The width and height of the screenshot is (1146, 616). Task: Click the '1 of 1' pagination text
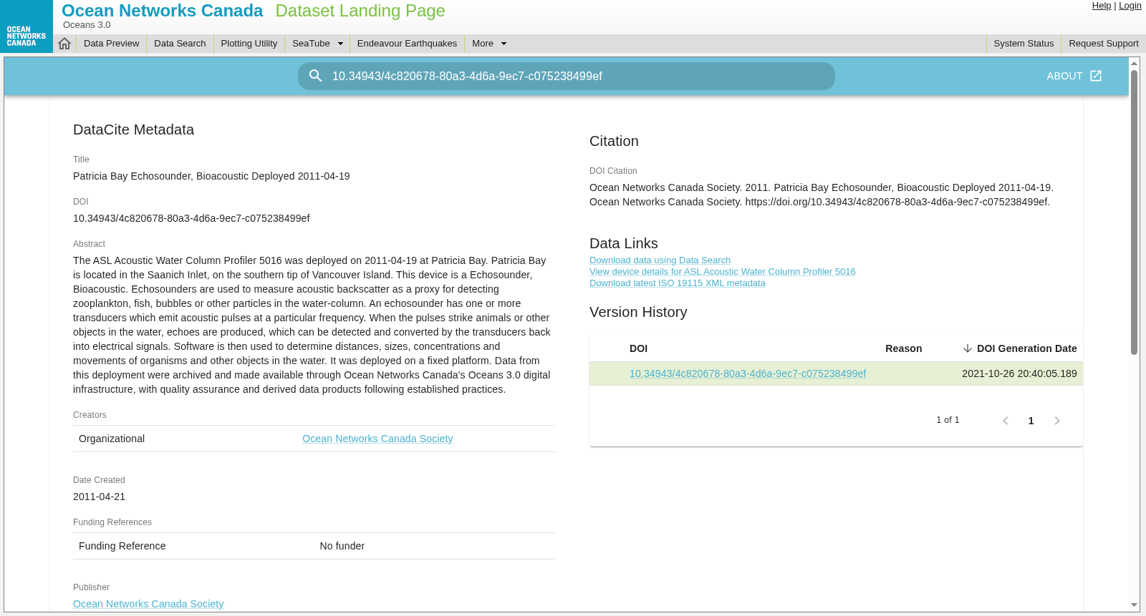948,420
